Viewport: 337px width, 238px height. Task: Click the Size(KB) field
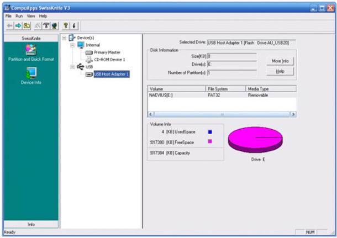pos(231,56)
